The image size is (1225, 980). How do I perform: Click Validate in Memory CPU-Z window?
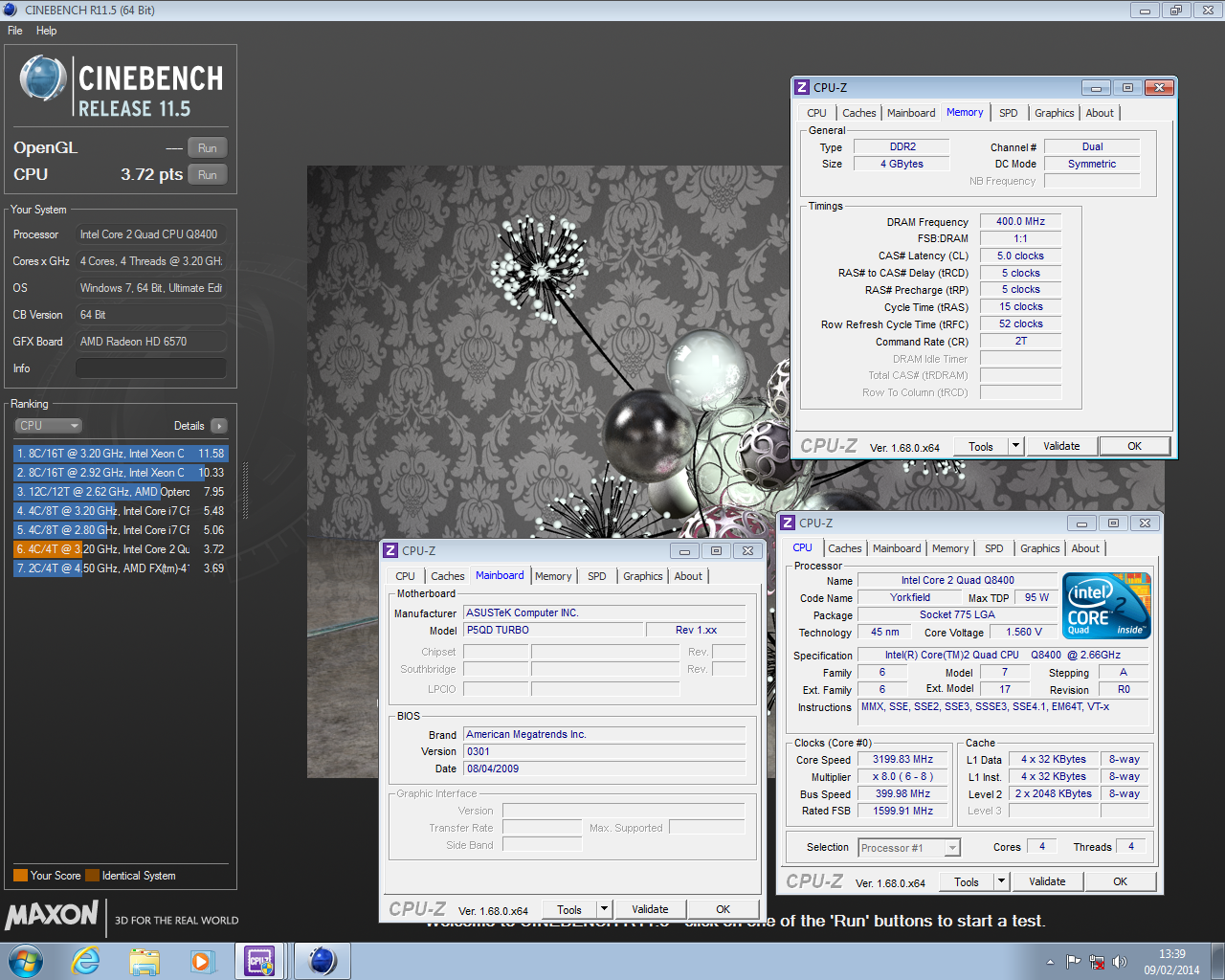point(1061,446)
